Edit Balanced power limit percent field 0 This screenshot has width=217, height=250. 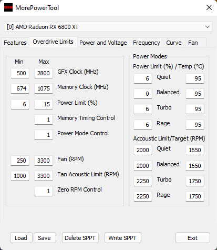click(x=143, y=94)
